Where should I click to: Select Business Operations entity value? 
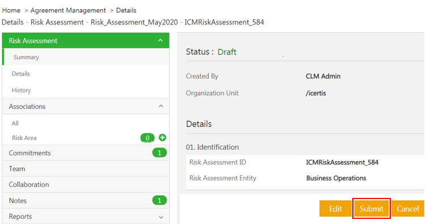click(336, 178)
